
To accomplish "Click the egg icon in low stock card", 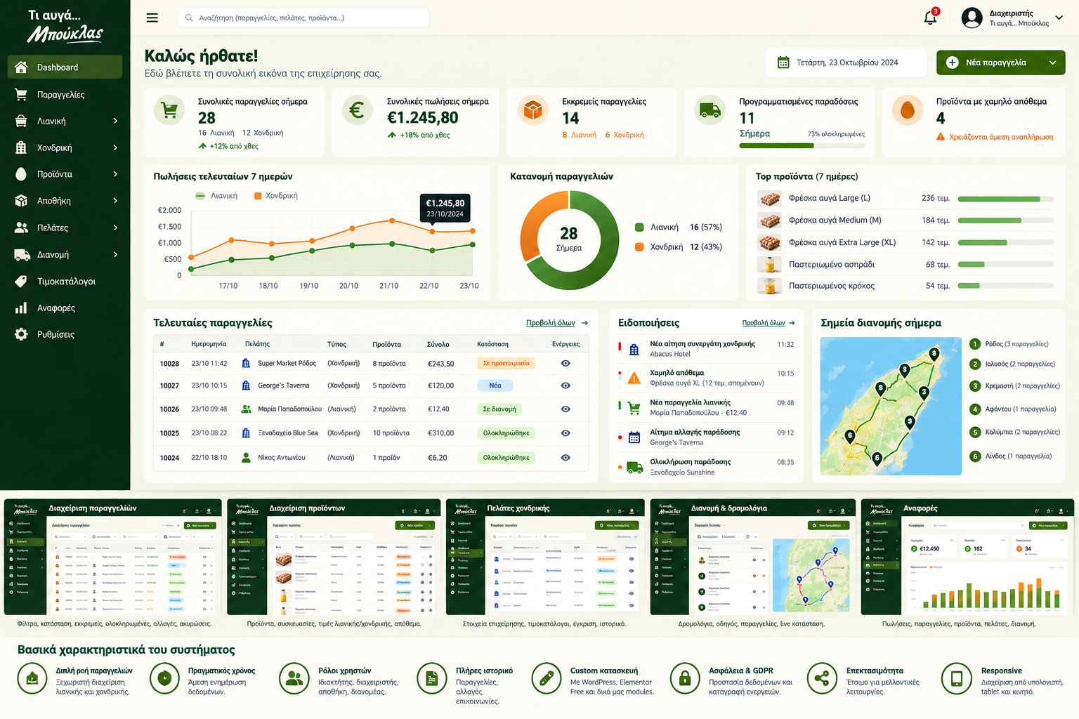I will (907, 110).
